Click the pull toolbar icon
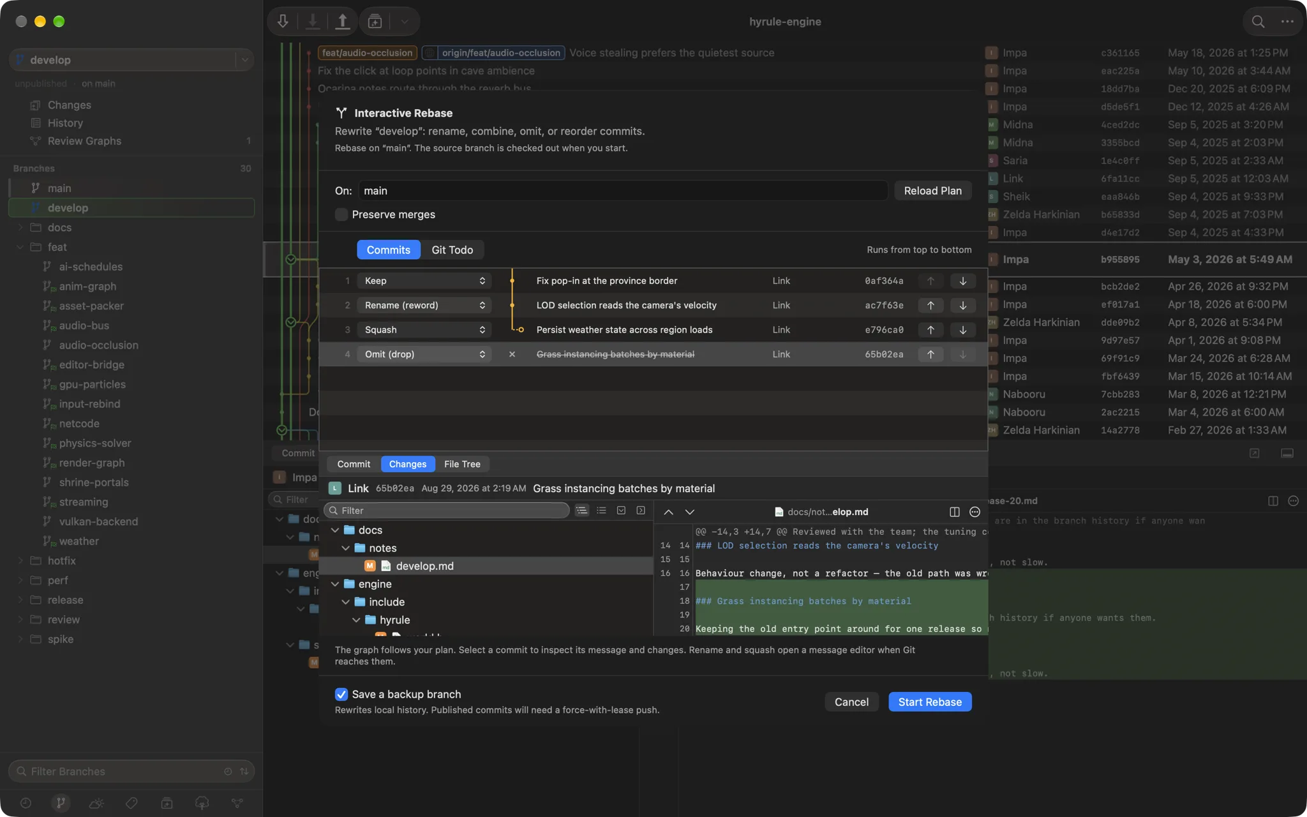 (313, 21)
